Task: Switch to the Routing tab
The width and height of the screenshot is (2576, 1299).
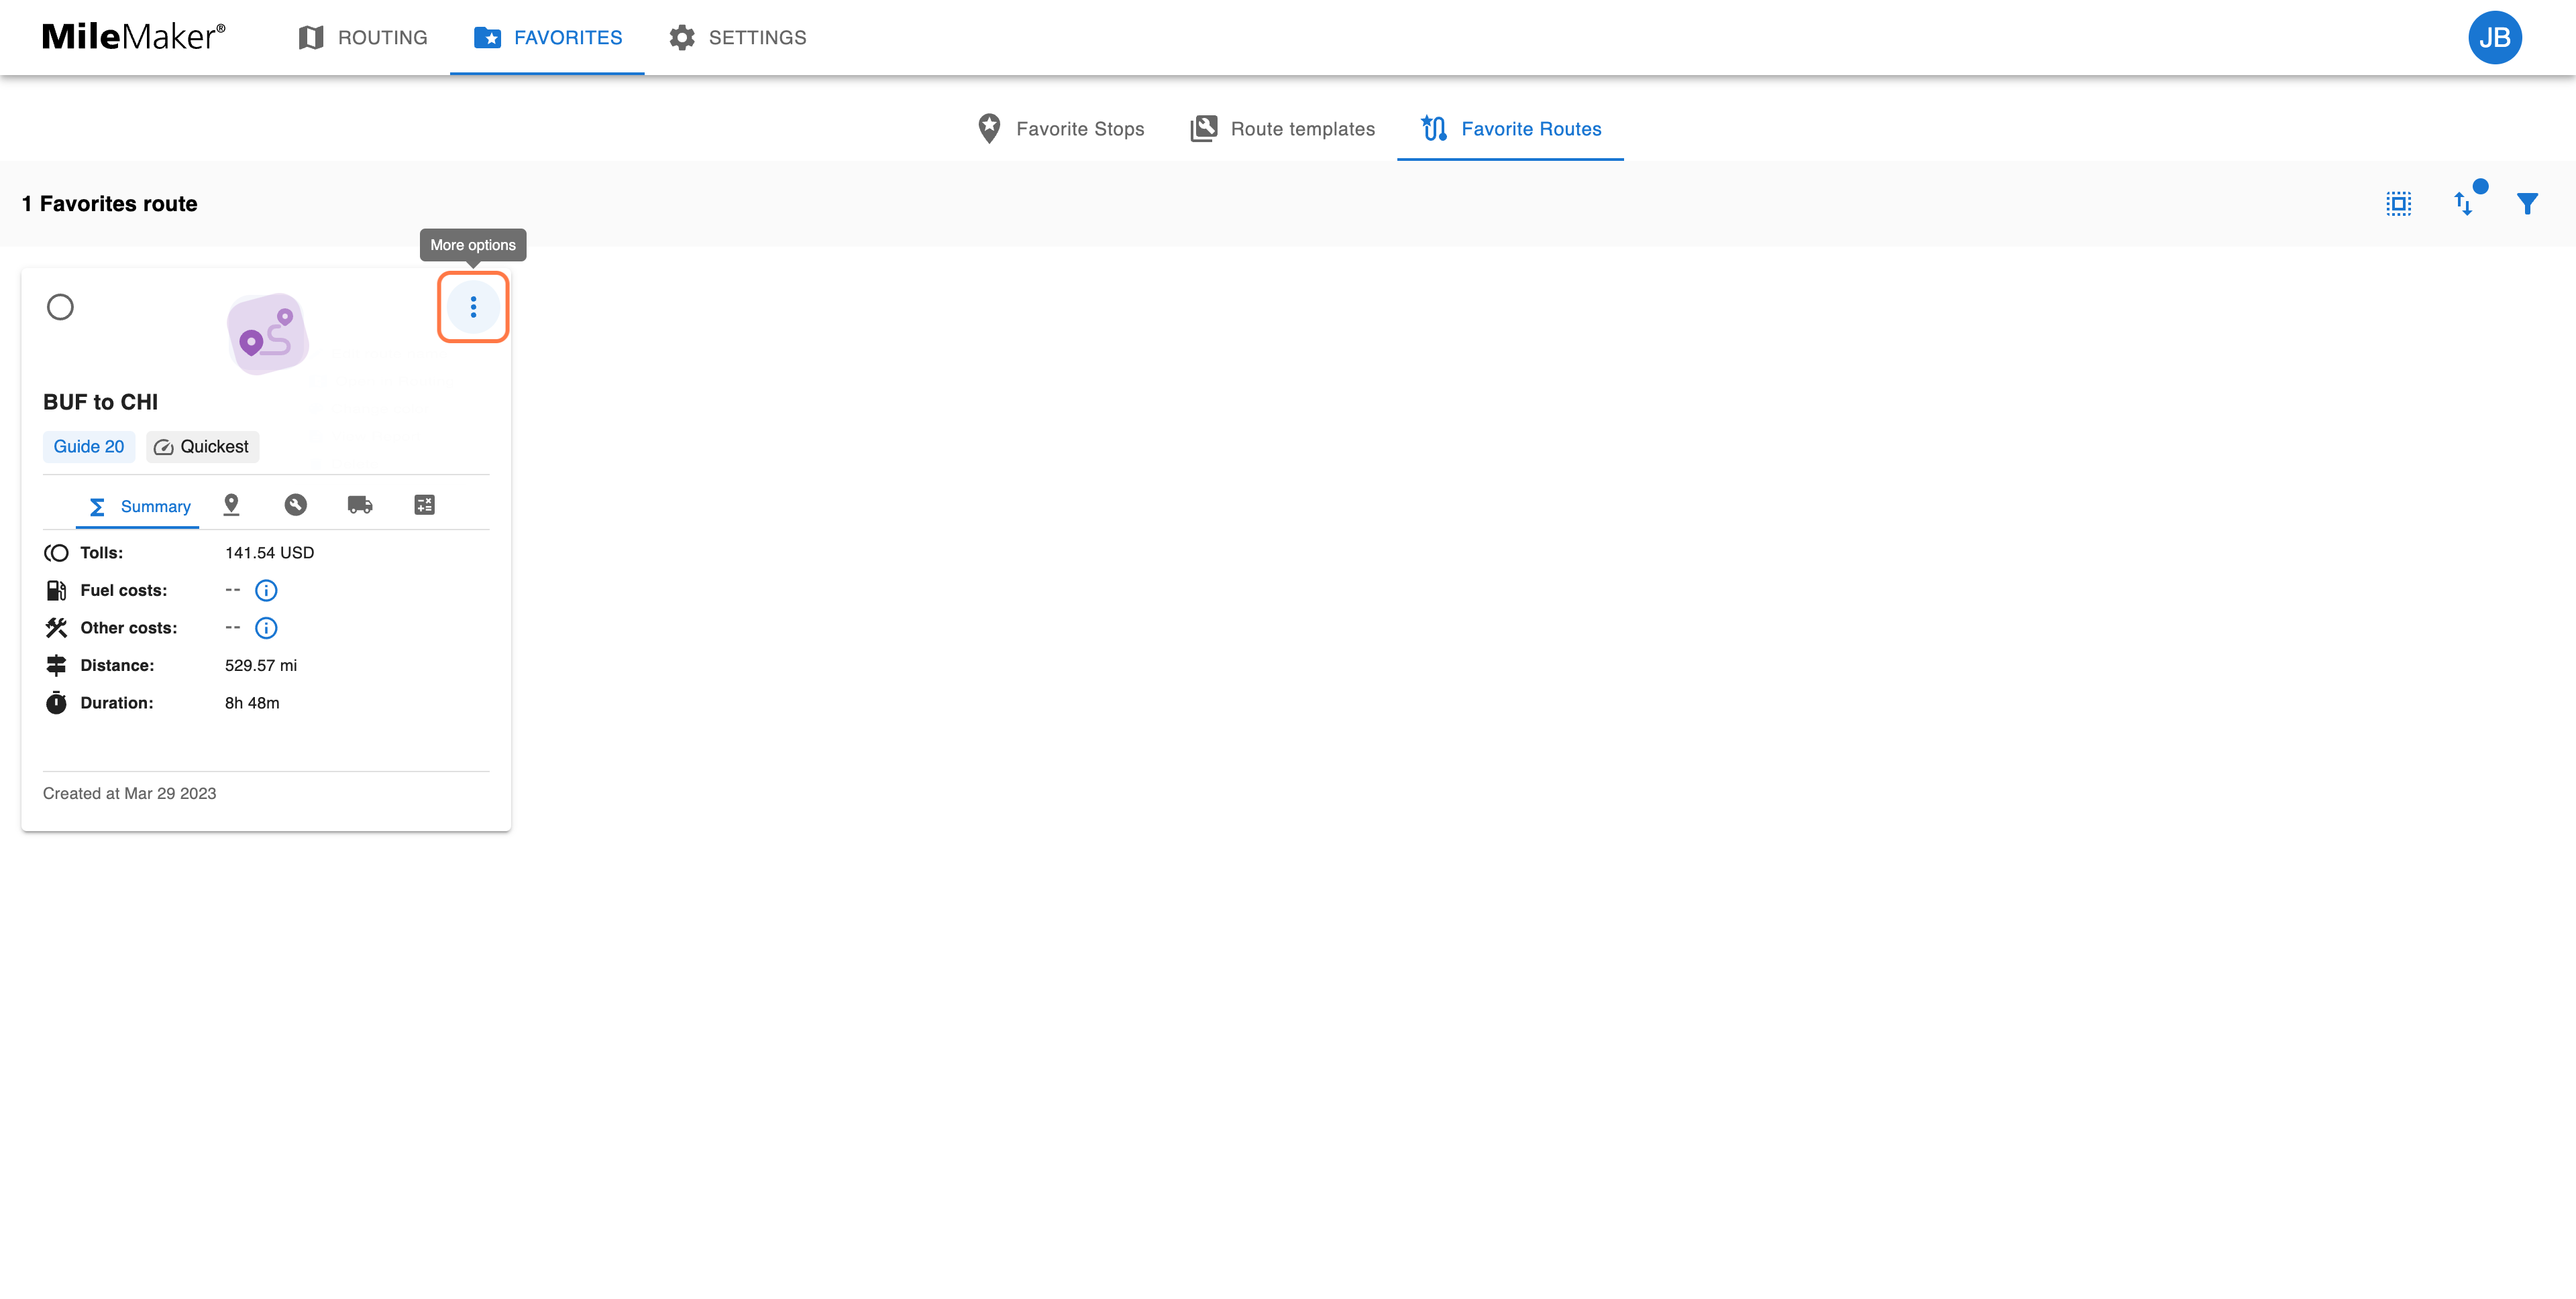Action: click(x=362, y=37)
